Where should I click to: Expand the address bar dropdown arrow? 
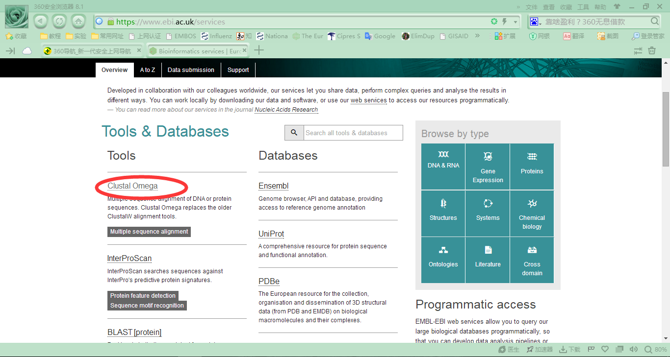click(x=515, y=22)
